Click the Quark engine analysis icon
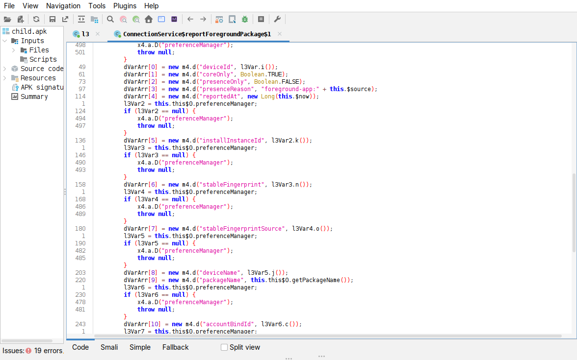Screen dimensions: 577x360 pos(232,20)
